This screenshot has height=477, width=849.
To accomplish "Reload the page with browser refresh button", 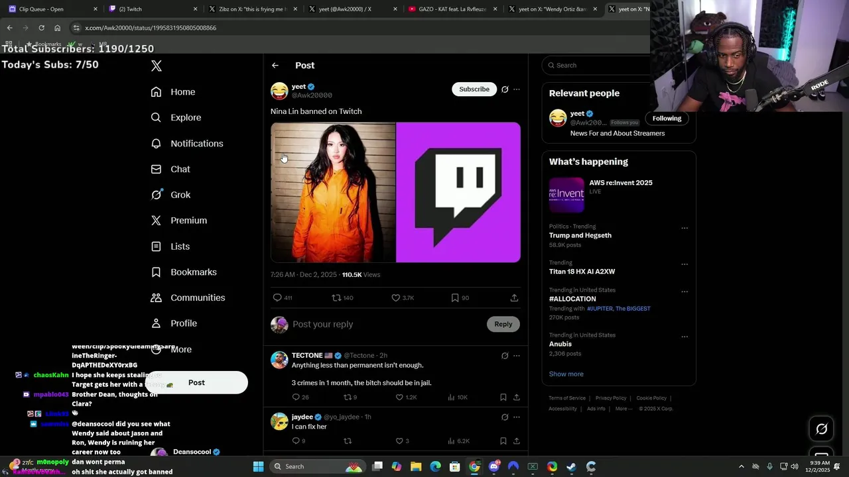I will click(x=41, y=28).
